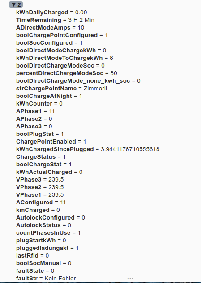Select the TimeRemaining topic row

[x=55, y=20]
